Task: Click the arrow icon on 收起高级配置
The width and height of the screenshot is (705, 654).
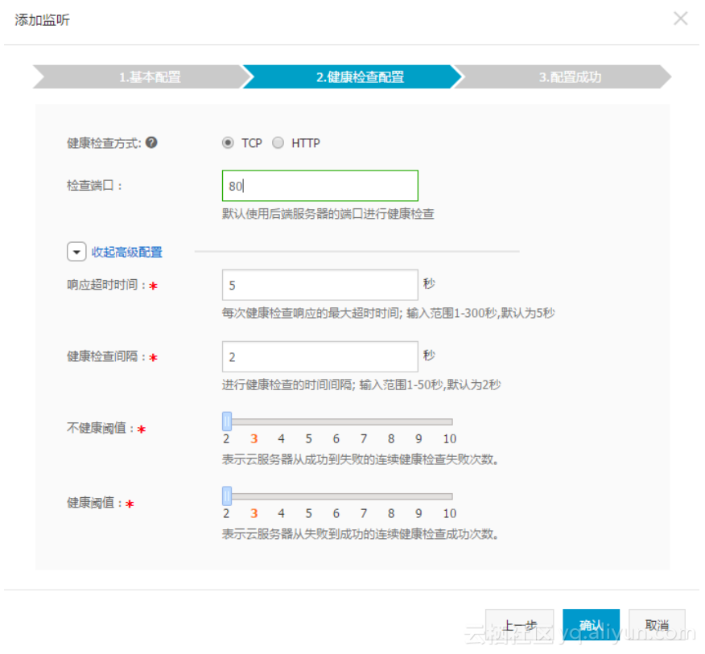Action: (76, 251)
